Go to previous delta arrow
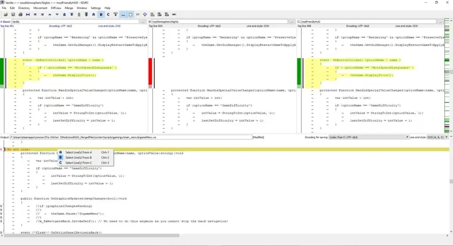This screenshot has width=453, height=246. pos(50,14)
